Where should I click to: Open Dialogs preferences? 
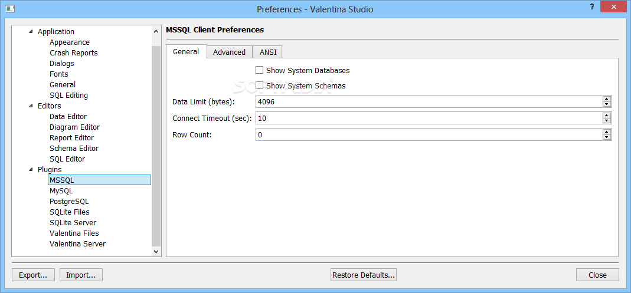pos(62,64)
